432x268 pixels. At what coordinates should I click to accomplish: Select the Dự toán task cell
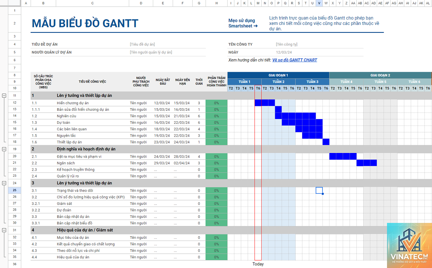coord(93,122)
